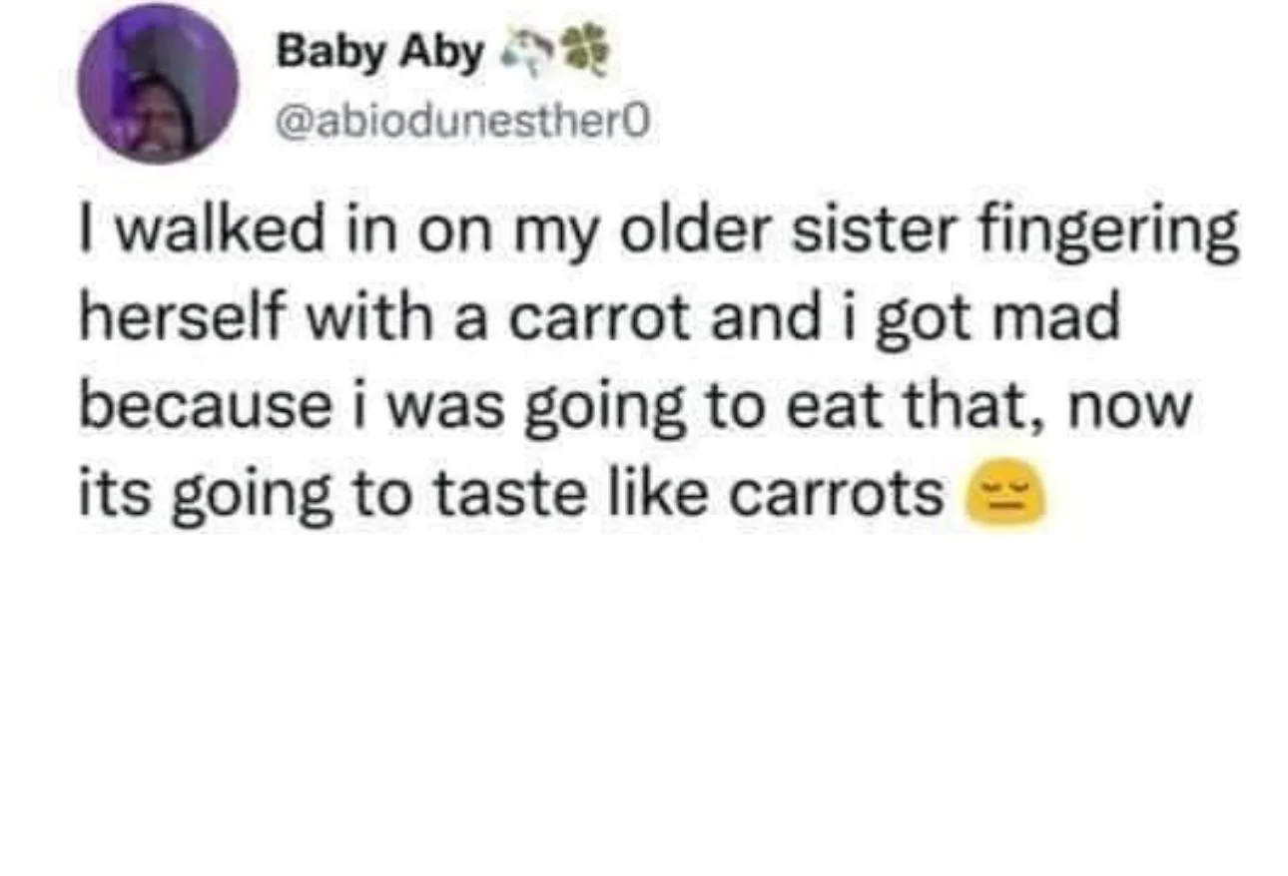Click the word "its" starting the last line

point(112,493)
